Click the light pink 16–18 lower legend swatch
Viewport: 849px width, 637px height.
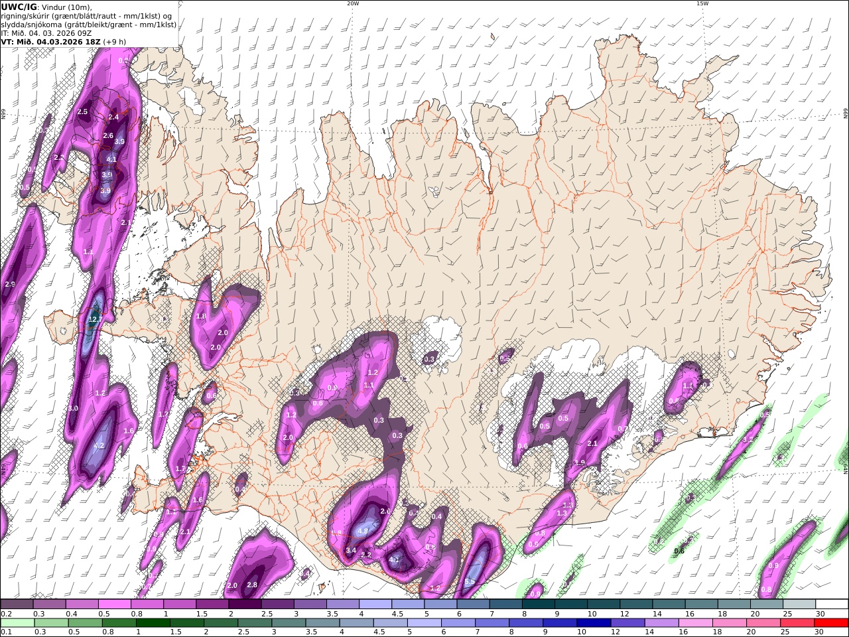(x=694, y=623)
